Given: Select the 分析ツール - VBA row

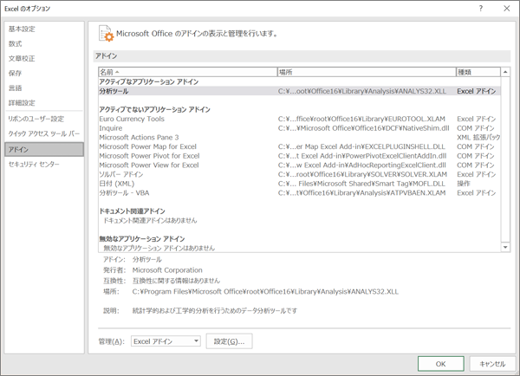Looking at the screenshot, I should click(300, 193).
